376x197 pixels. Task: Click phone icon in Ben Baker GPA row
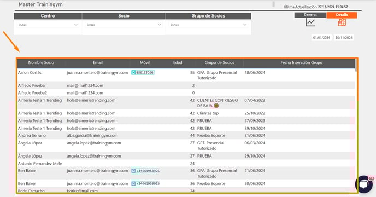coord(133,171)
